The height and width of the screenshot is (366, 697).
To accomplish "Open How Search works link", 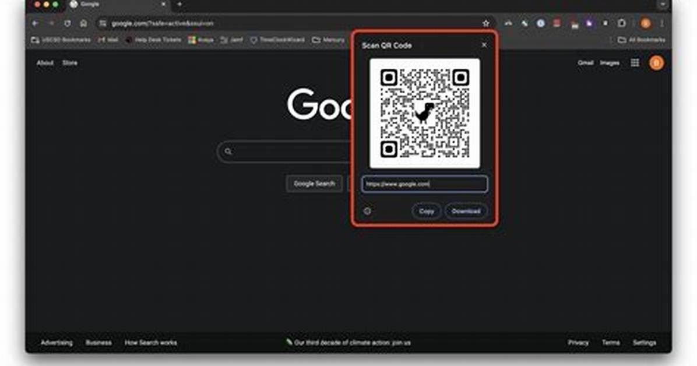I will [x=151, y=343].
